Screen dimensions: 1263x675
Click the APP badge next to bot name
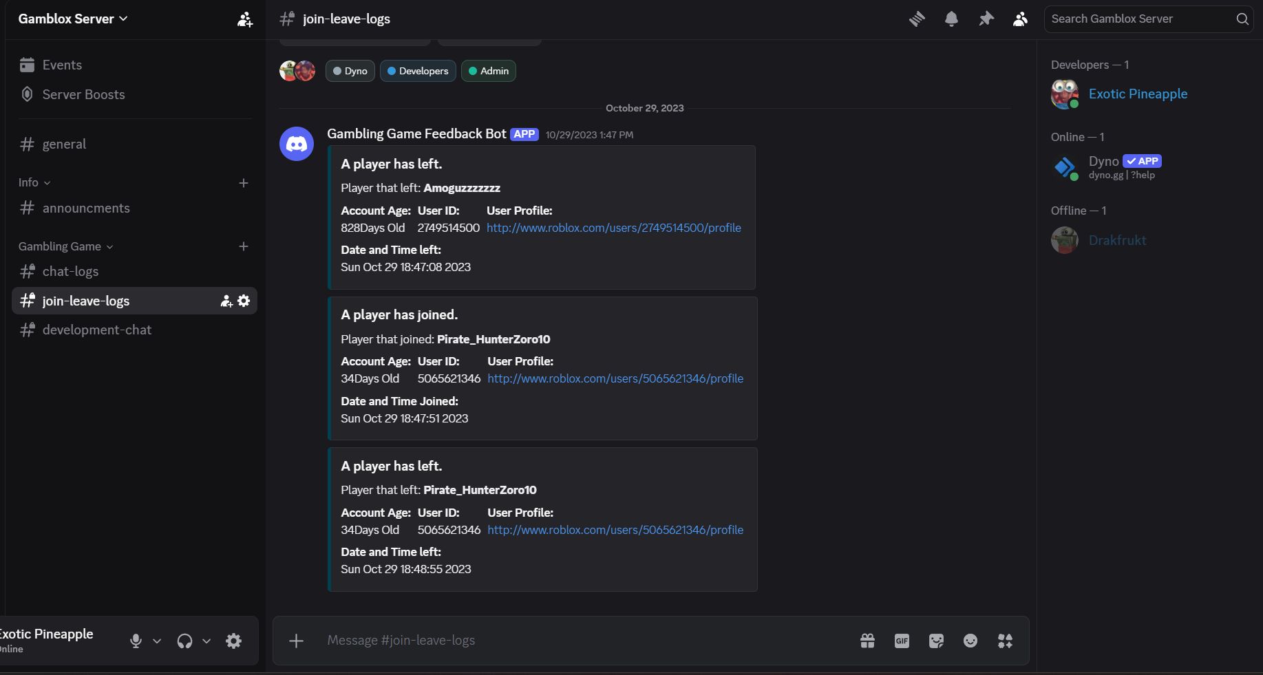(524, 134)
